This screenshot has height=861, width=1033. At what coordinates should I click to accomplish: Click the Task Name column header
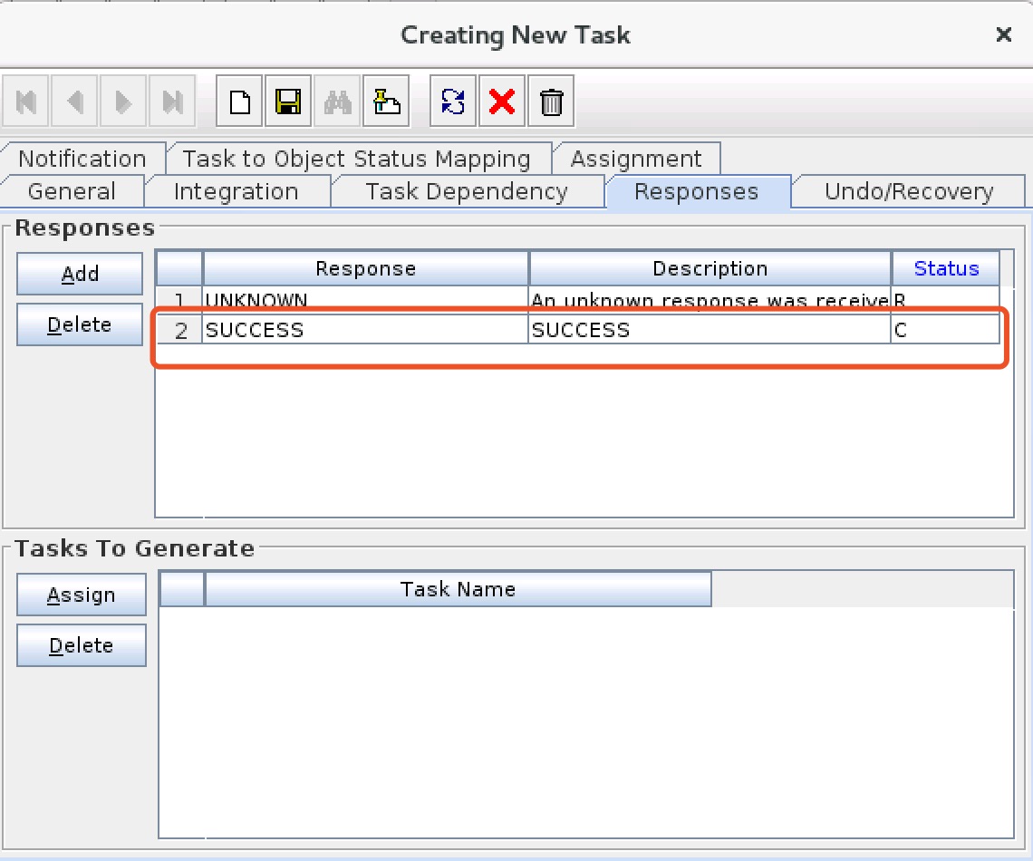(458, 589)
